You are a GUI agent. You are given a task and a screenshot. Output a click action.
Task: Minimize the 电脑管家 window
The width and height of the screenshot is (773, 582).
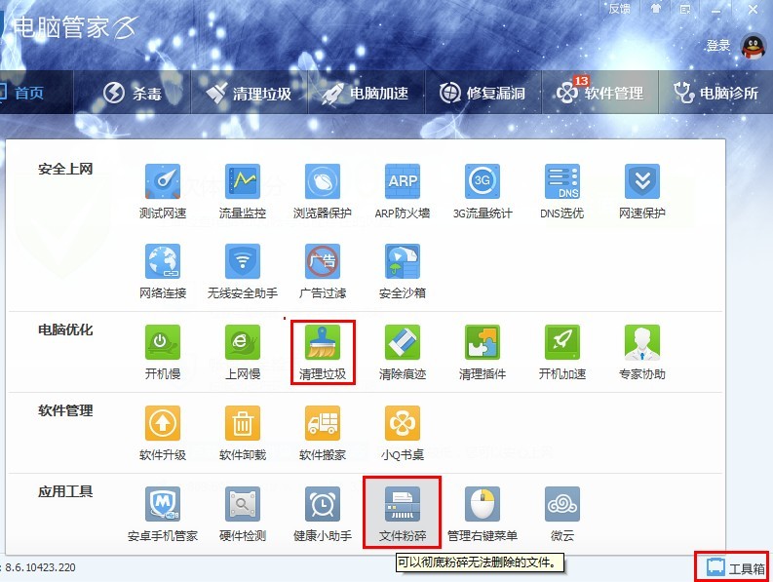715,10
